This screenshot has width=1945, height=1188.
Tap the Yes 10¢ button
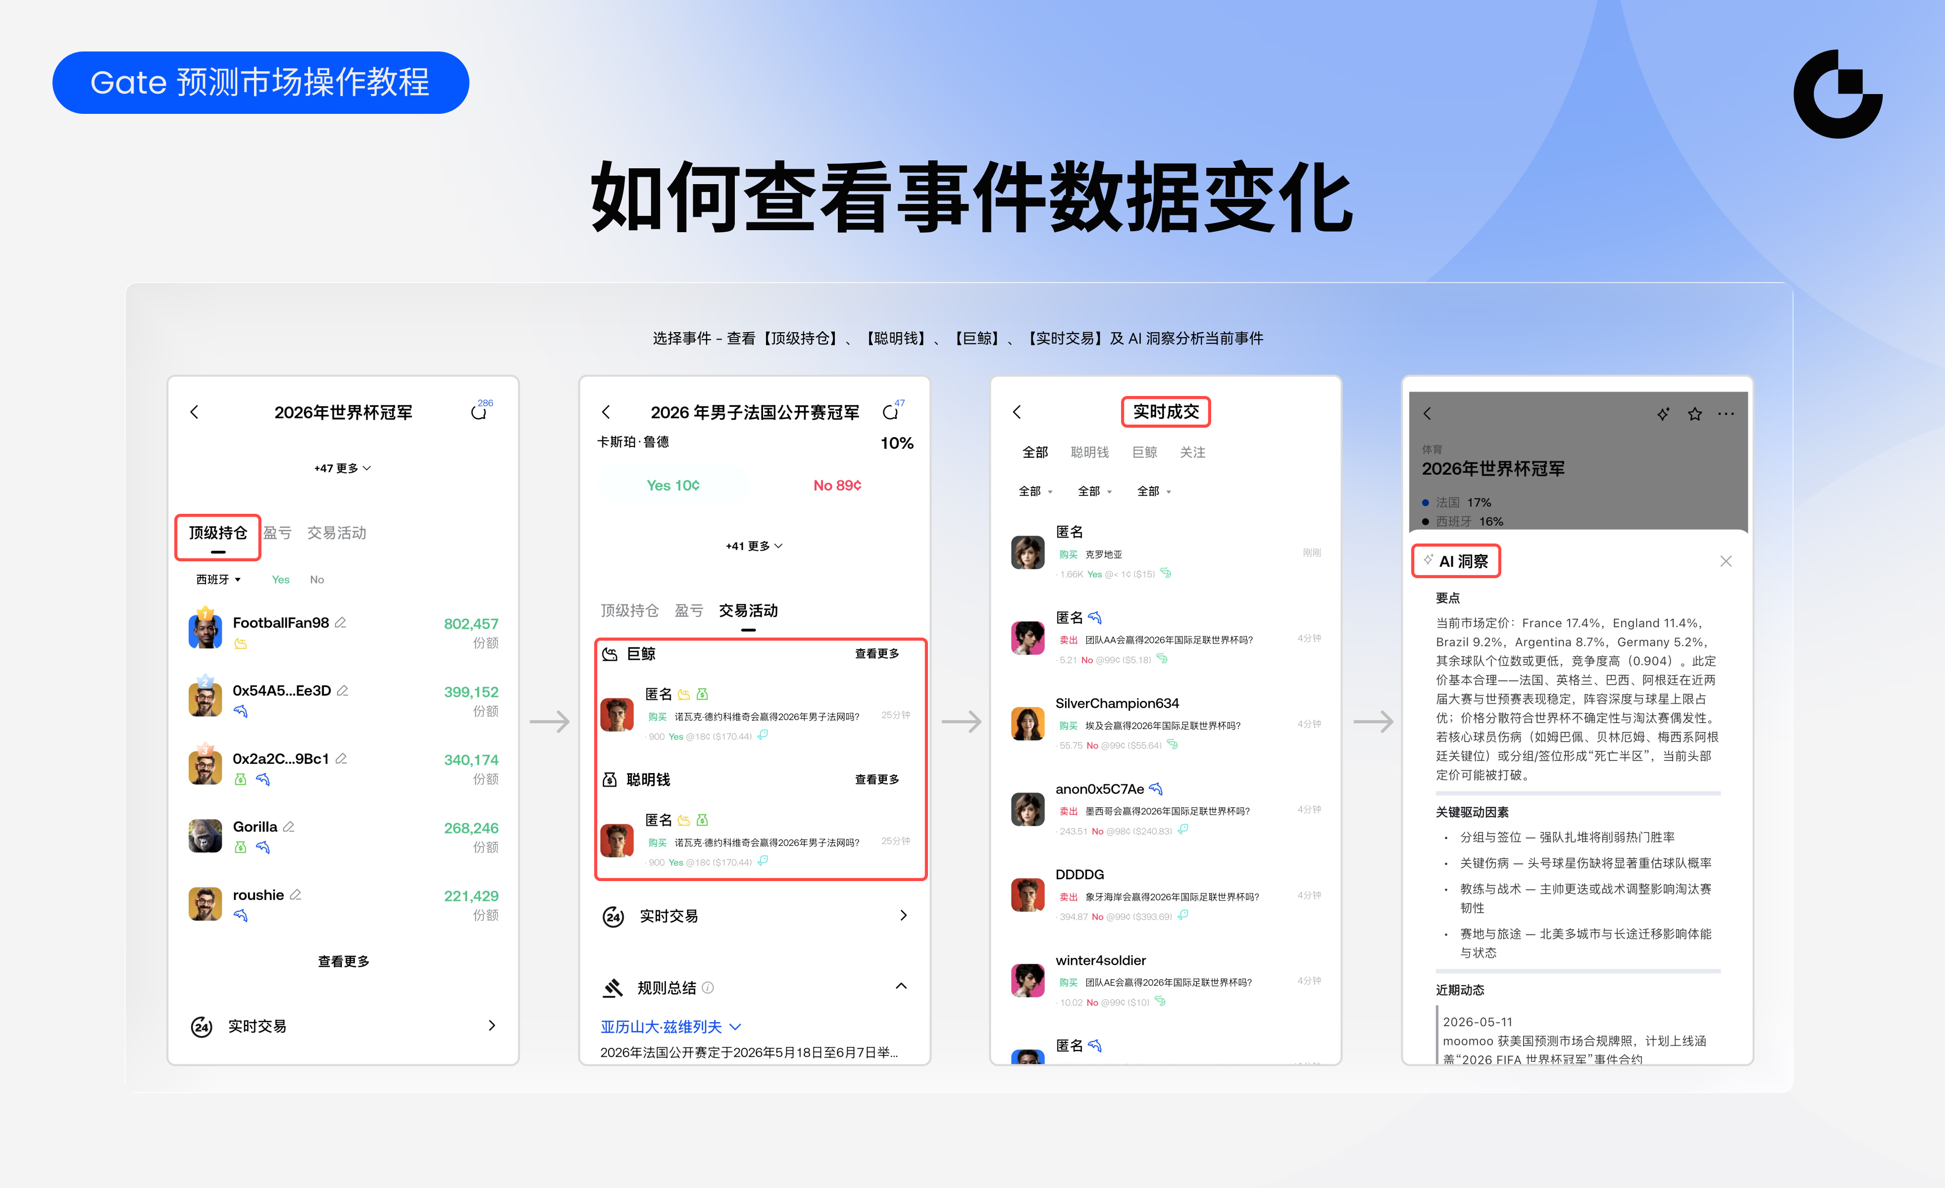(672, 485)
